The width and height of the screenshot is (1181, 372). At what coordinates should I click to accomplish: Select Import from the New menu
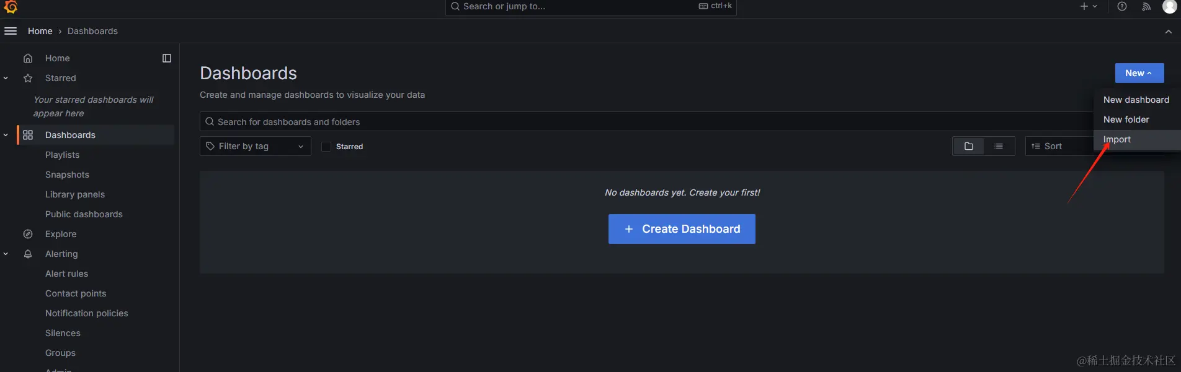click(1136, 139)
